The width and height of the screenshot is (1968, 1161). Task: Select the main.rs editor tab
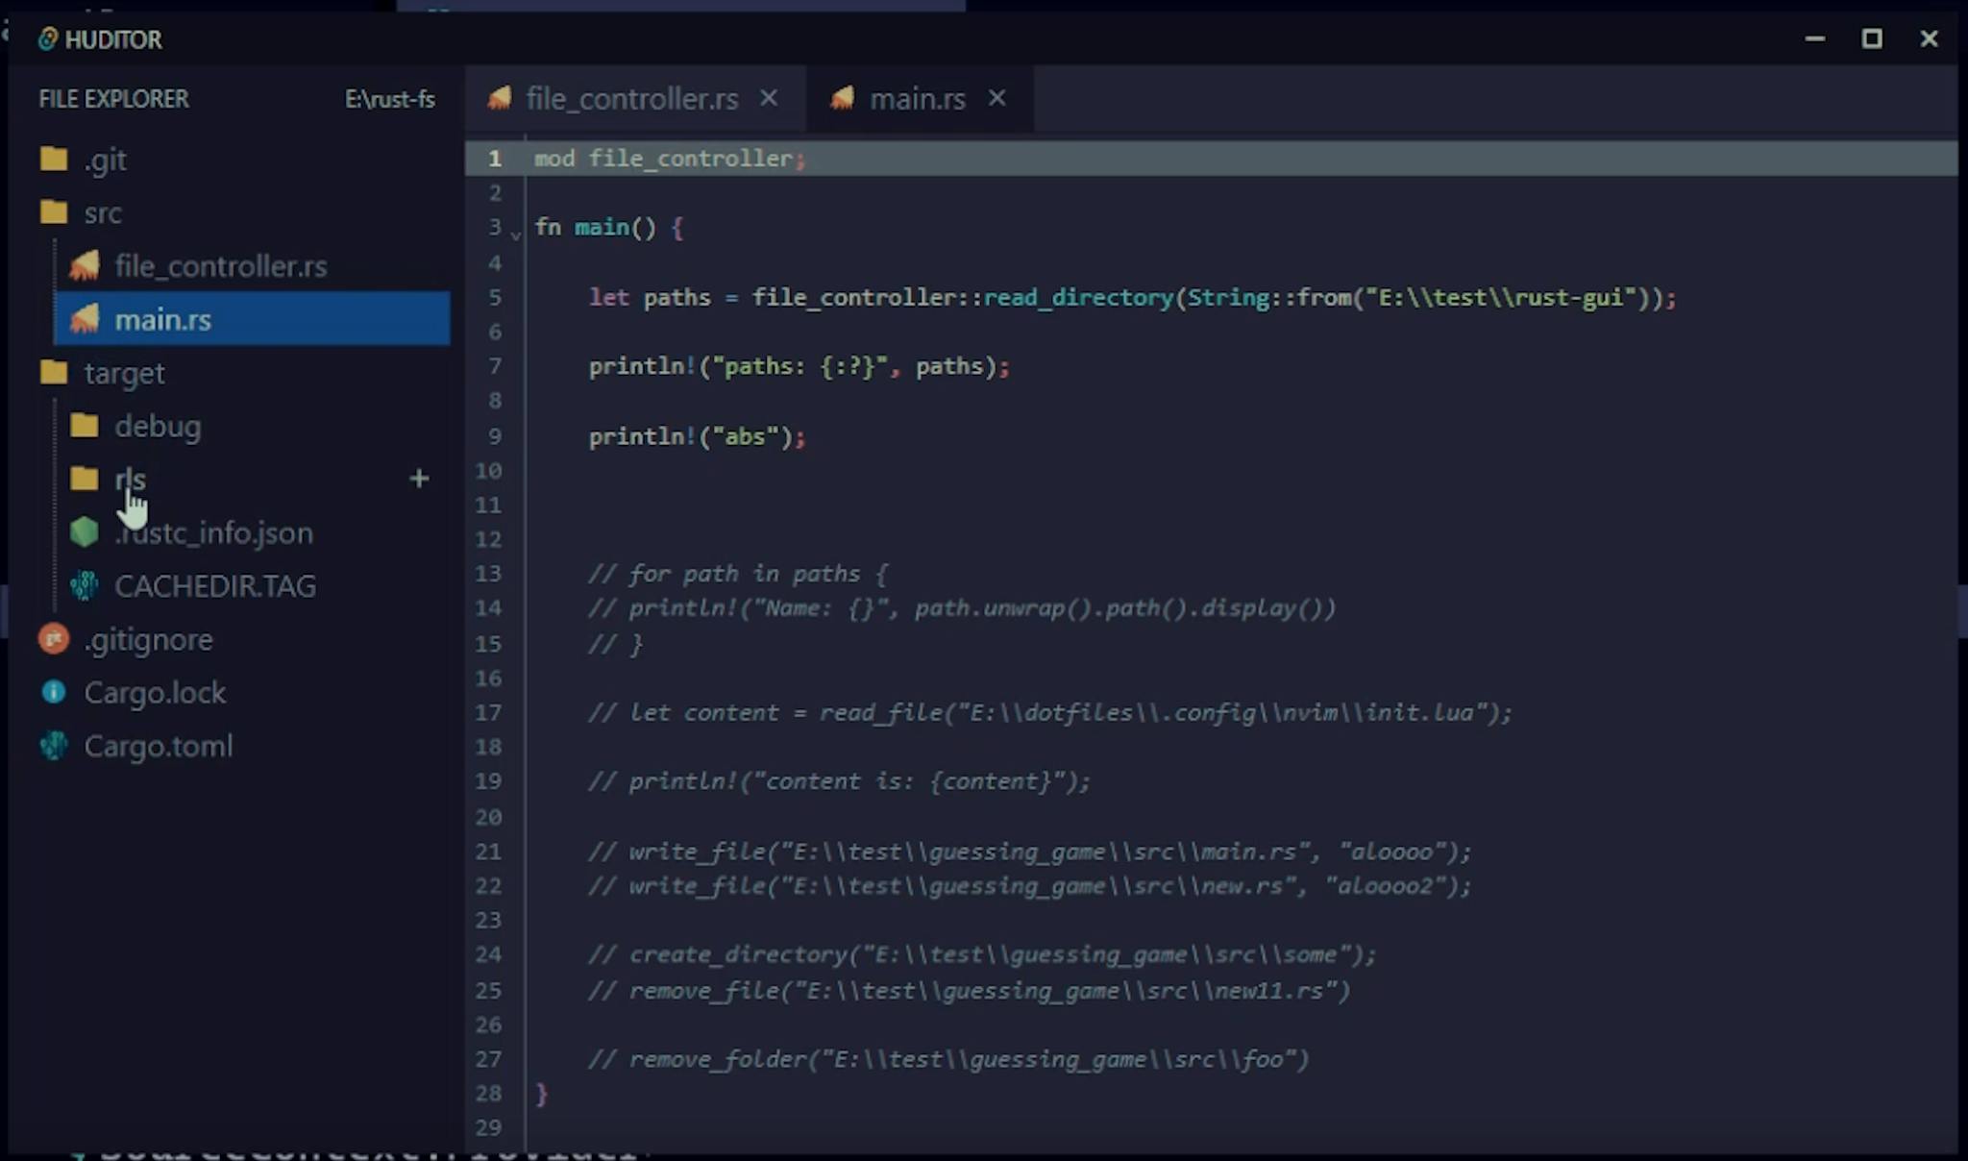[916, 99]
